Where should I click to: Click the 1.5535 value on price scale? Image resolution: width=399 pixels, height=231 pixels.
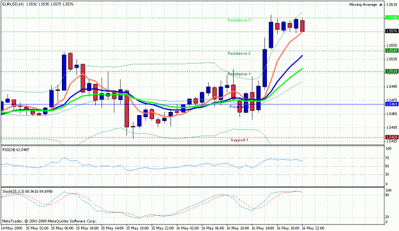[391, 59]
